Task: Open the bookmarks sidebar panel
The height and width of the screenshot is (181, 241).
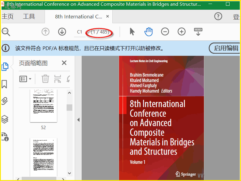Action: click(x=4, y=84)
